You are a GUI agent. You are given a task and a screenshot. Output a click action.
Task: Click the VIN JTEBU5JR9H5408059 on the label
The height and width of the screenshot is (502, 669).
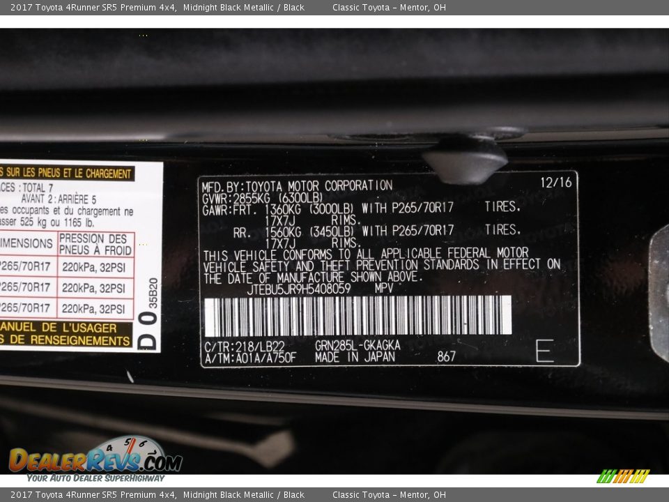(x=299, y=289)
